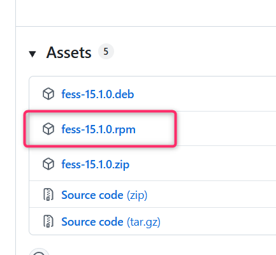Click the "(zip)" label after Source code
The image size is (276, 255).
[137, 195]
